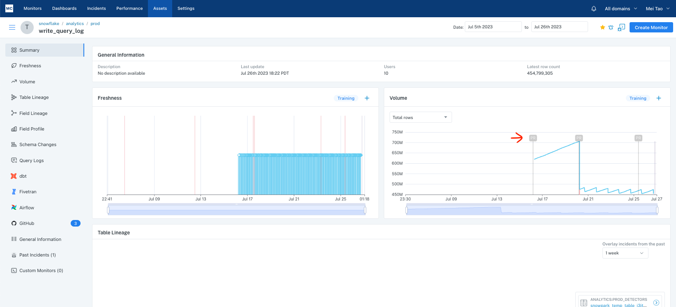
Task: Click the bug debug console icon
Action: click(621, 27)
